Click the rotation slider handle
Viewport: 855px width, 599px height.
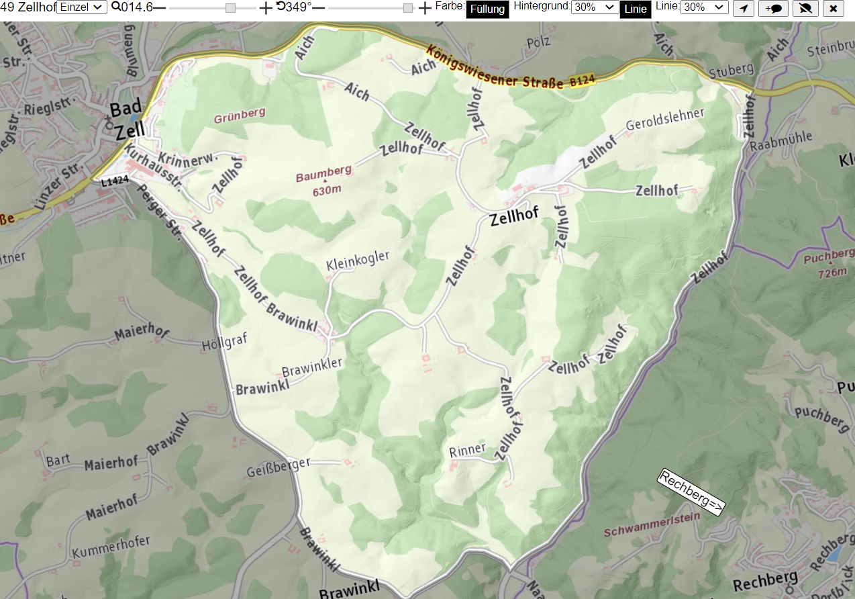(x=408, y=8)
